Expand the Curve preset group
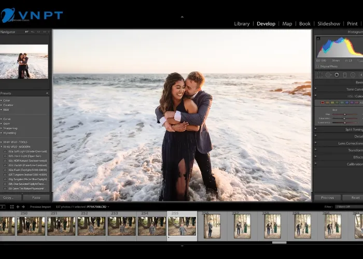 pyautogui.click(x=2, y=119)
